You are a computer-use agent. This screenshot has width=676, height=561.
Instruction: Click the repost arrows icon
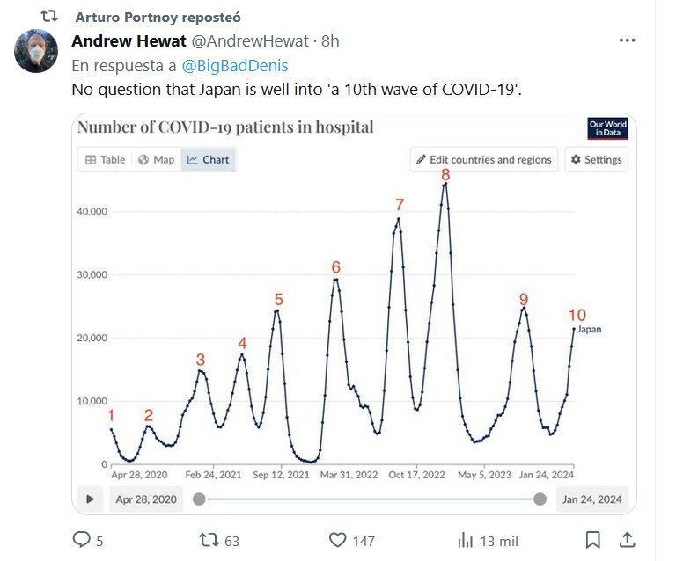(209, 539)
